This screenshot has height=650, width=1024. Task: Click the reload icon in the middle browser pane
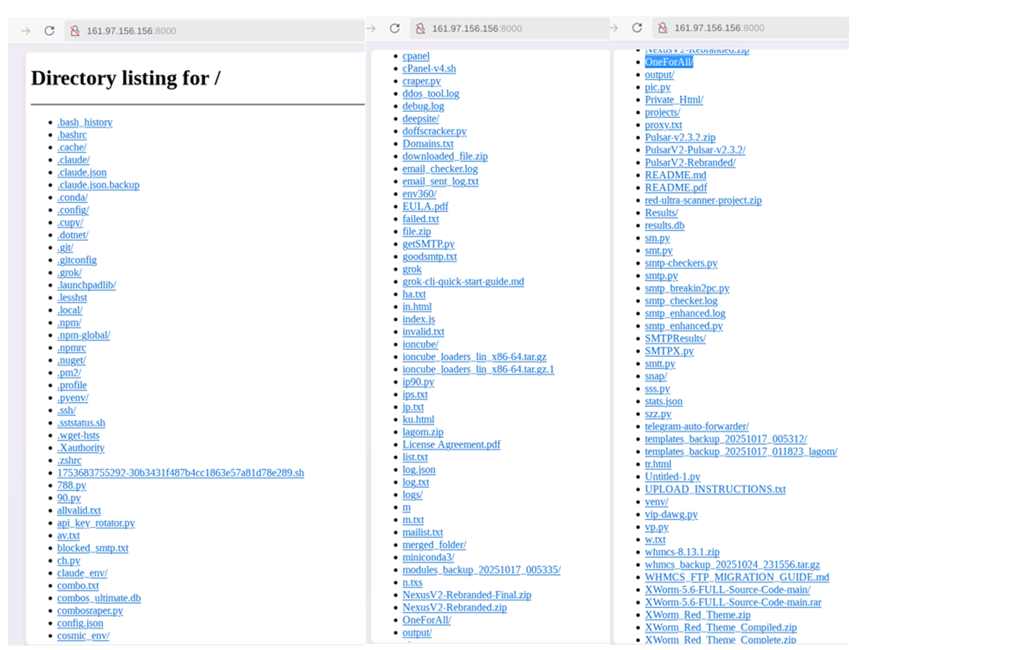395,29
